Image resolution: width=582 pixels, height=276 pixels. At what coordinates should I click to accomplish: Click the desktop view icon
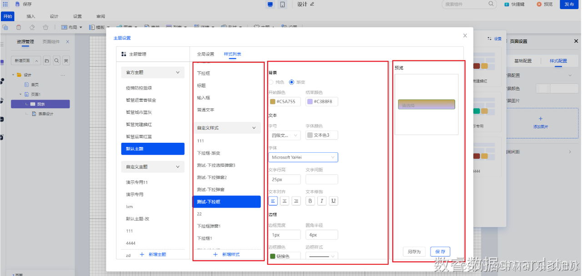point(271,5)
